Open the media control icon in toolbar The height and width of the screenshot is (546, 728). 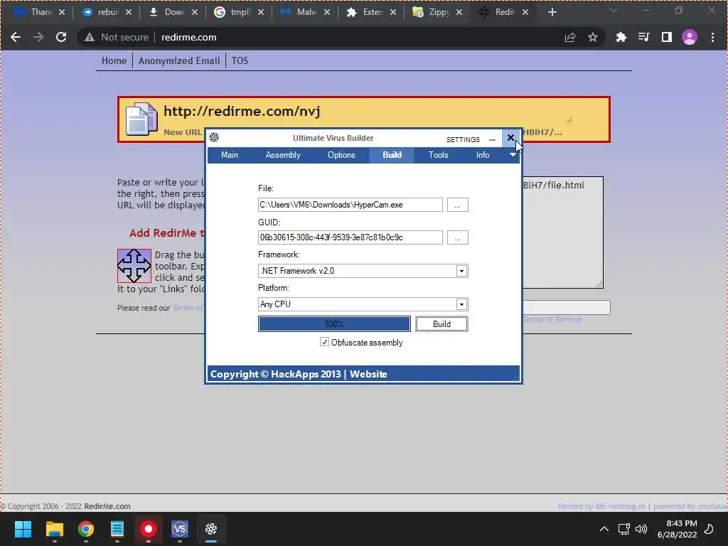(x=643, y=37)
